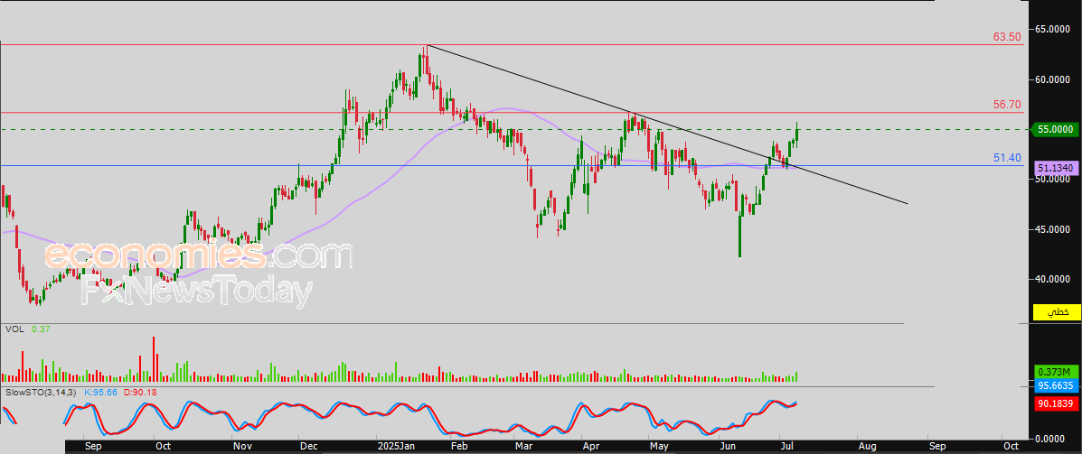Click the 0.37 volume value
The height and width of the screenshot is (454, 1082).
[40, 330]
